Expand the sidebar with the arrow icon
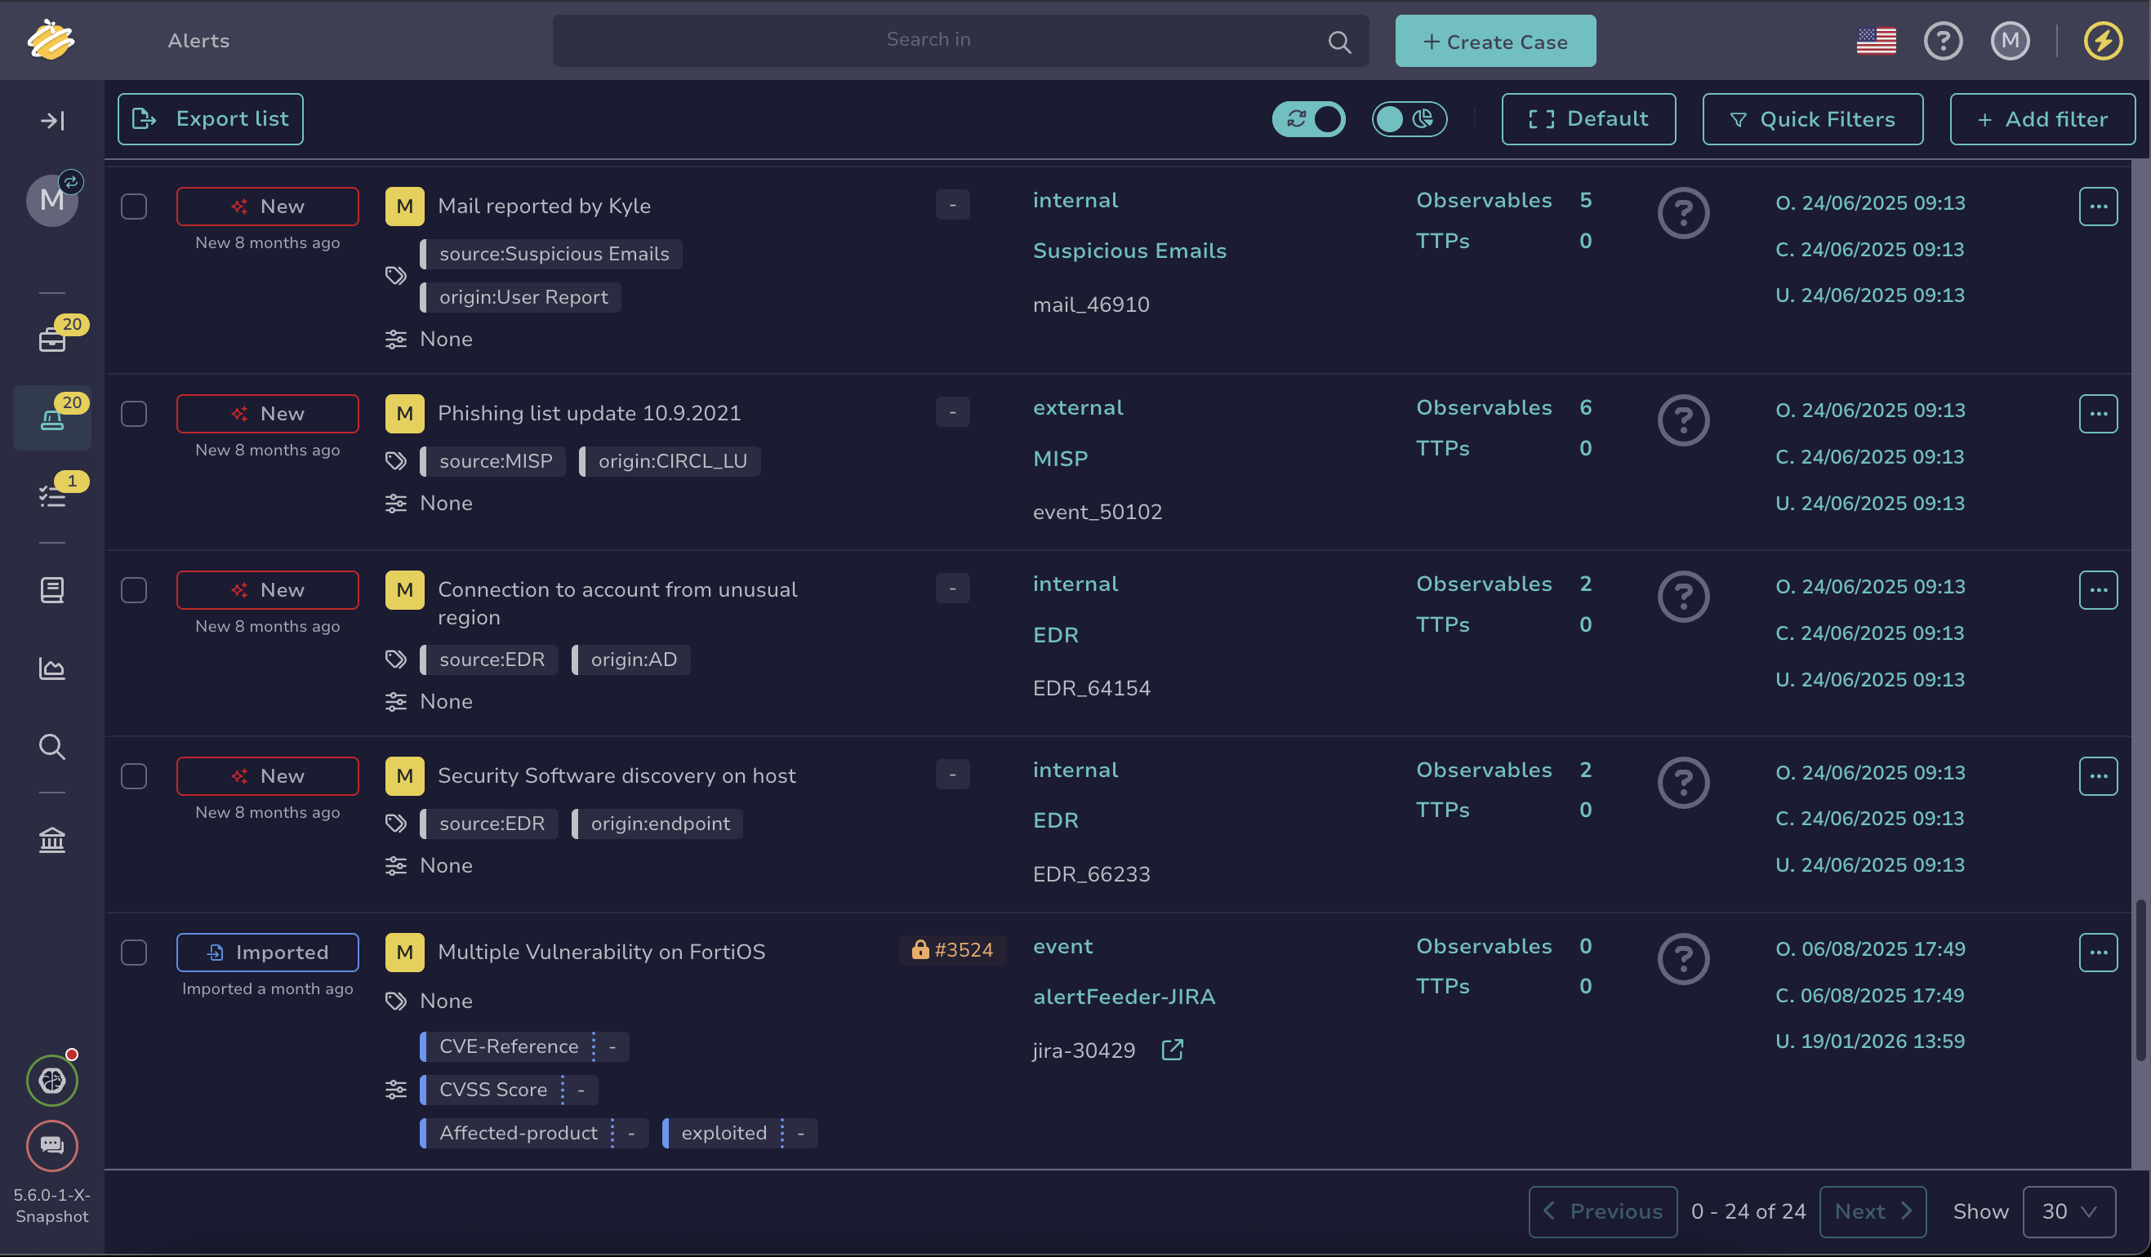 (x=52, y=120)
